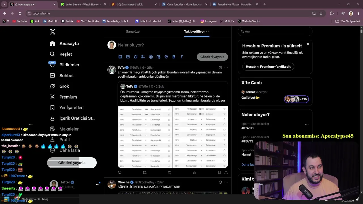Open the fixture image on the right in TeTe's quoted post

[x=201, y=137]
